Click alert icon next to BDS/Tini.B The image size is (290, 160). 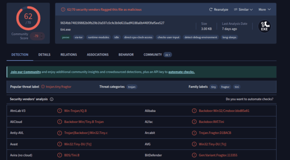59,155
